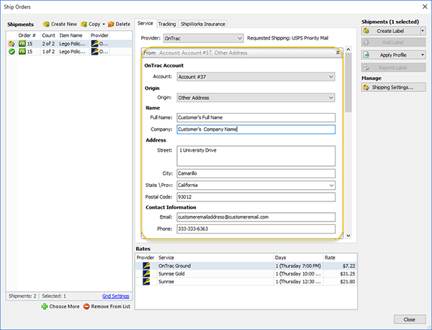Click the OnTrac icon beside Sunrise Gold rate

coord(146,274)
